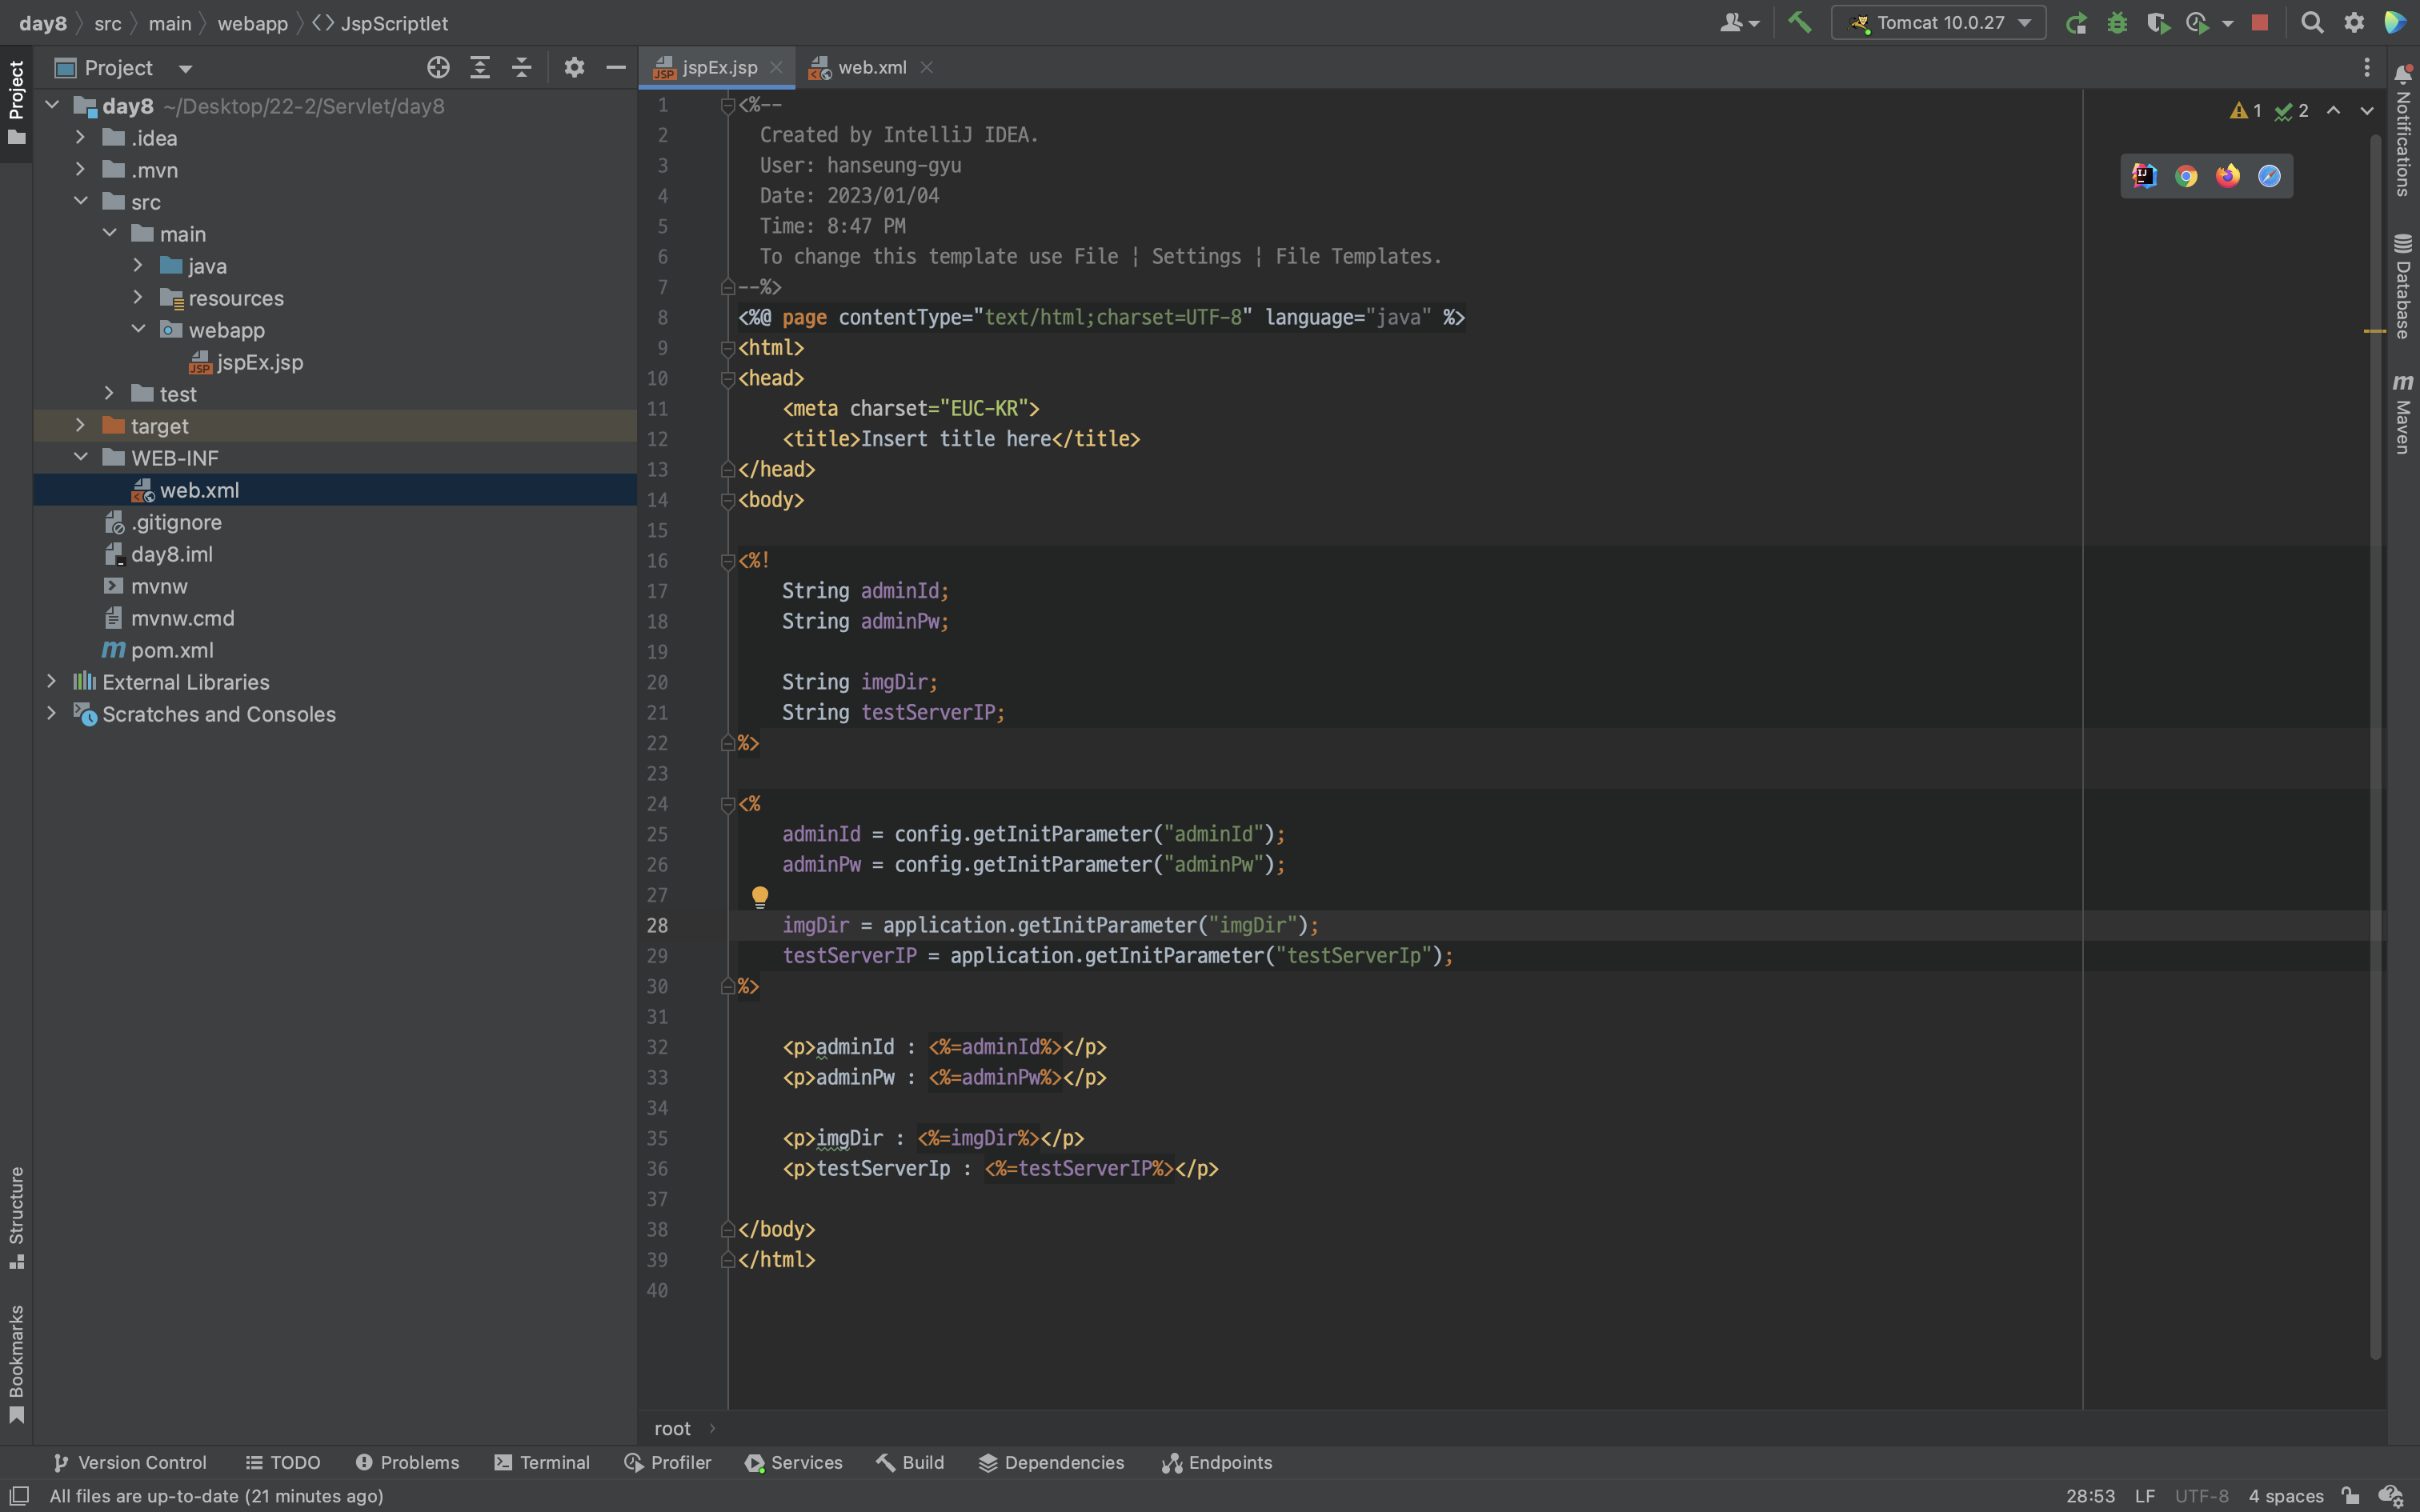
Task: Collapse the WEB-INF folder
Action: click(81, 458)
